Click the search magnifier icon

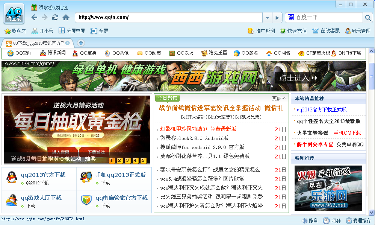pos(367,18)
